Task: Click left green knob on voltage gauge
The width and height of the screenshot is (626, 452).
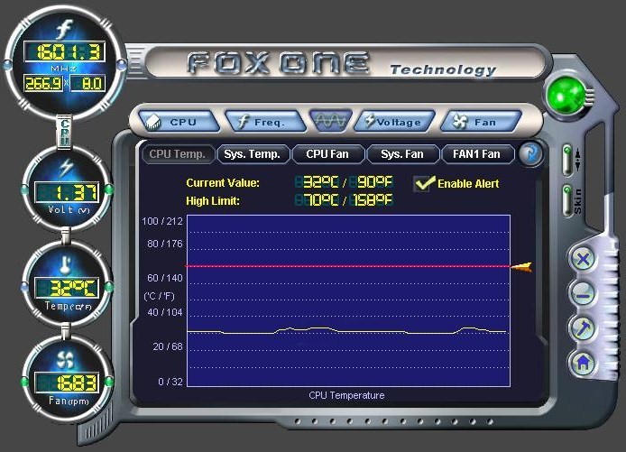Action: pos(24,189)
